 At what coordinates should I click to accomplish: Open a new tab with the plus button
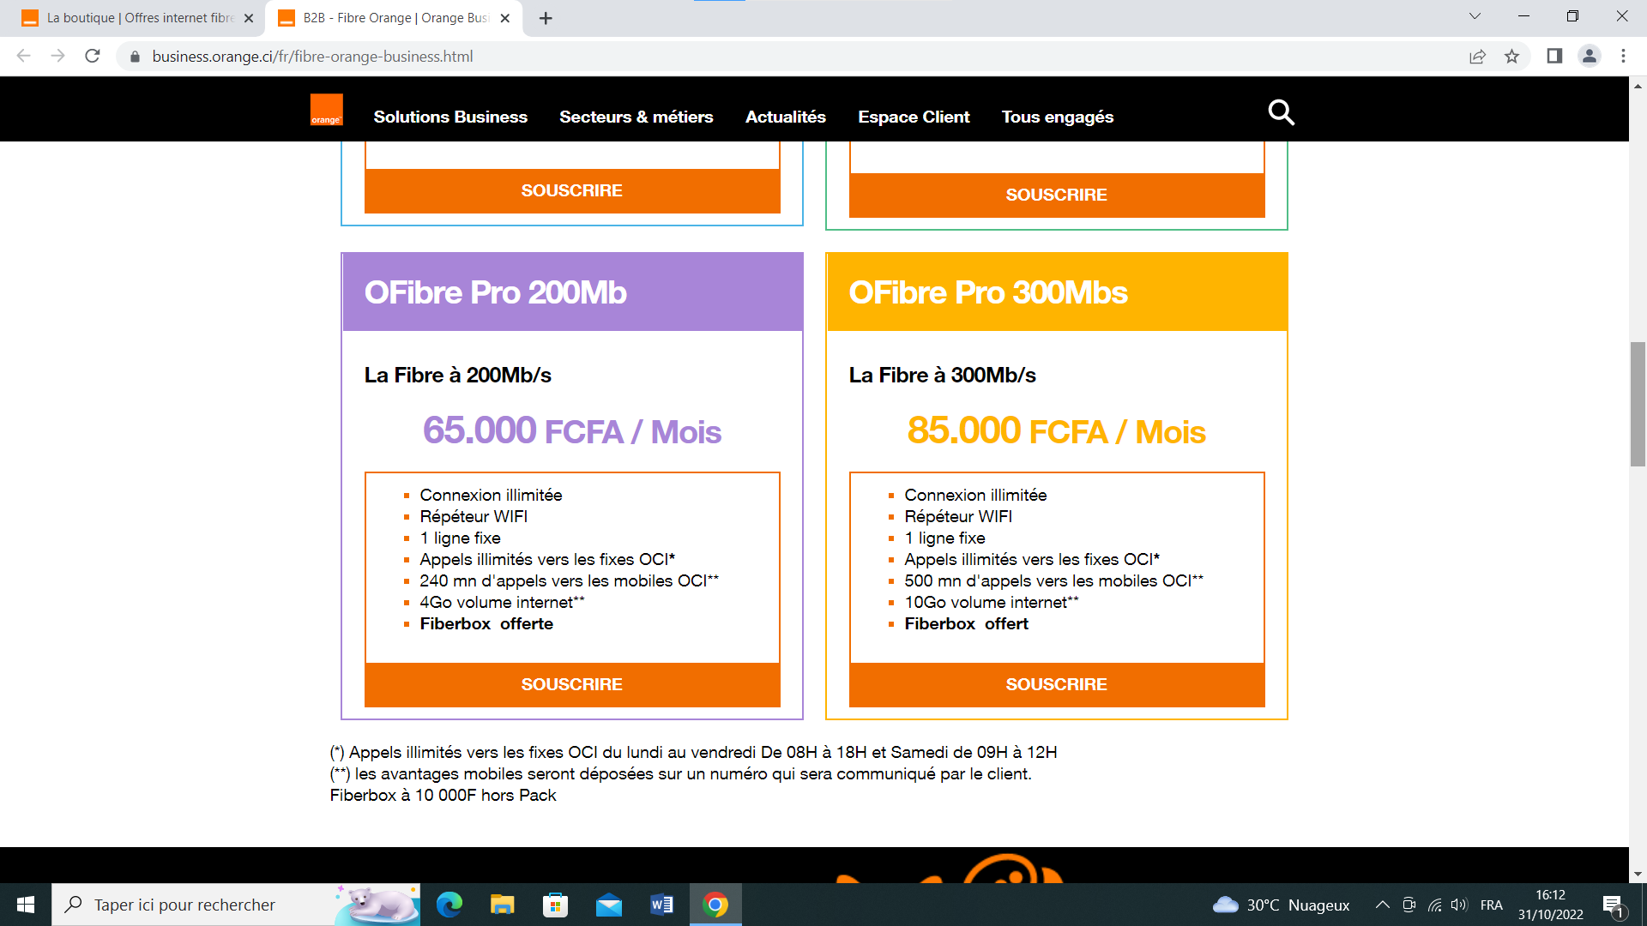point(546,18)
